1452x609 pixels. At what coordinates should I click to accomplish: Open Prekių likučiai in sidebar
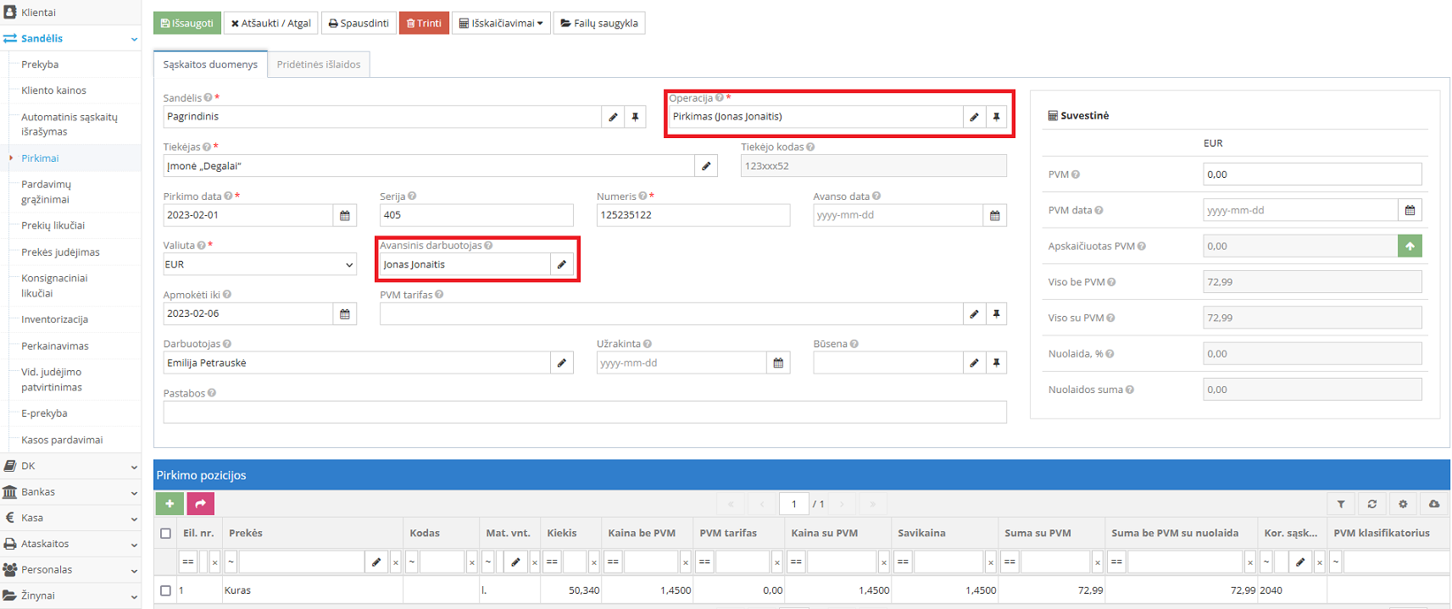coord(53,225)
